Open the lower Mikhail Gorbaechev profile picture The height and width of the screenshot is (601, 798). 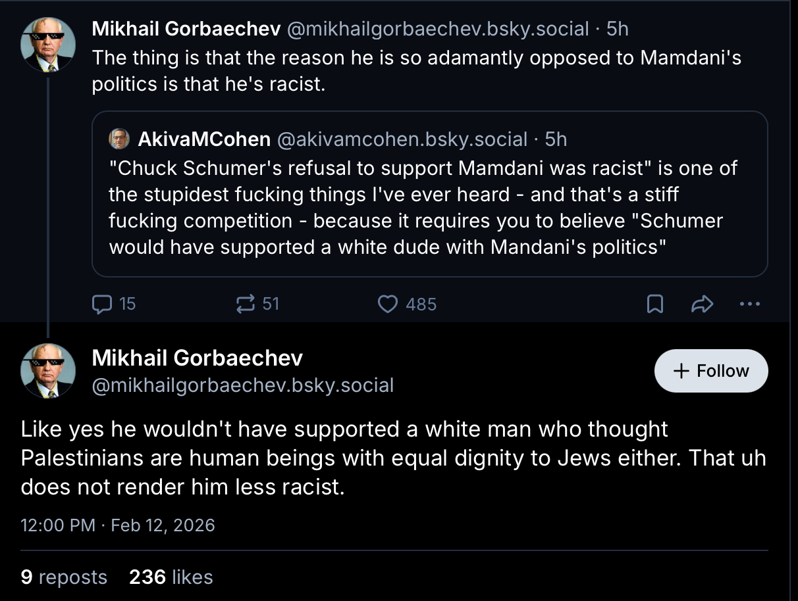click(47, 371)
